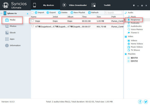Viewport: 150px width, 105px height.
Task: Check the Oops ringtone checkbox
Action: click(x=32, y=20)
